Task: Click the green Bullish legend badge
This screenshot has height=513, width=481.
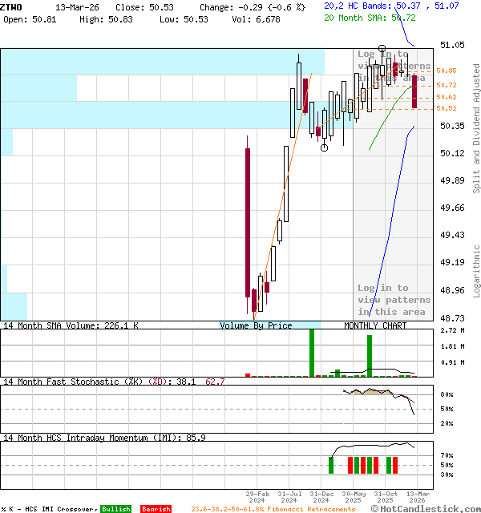Action: 115,509
